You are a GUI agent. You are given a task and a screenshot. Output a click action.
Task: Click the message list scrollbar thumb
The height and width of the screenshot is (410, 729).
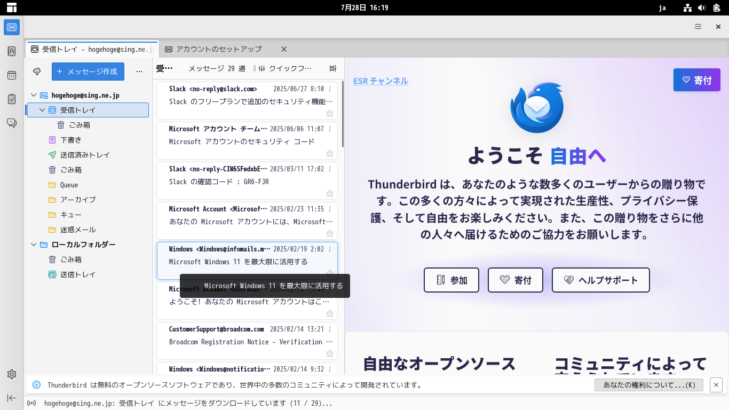[x=343, y=114]
